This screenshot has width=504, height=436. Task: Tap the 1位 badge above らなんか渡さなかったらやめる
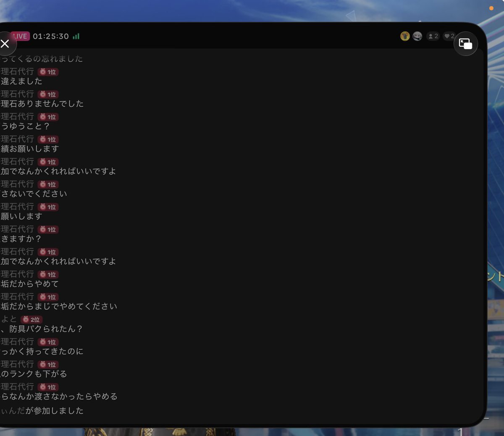(48, 387)
